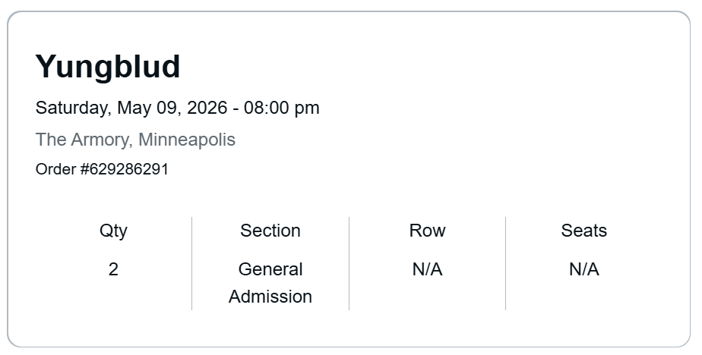Click the year 2026 in the date
The height and width of the screenshot is (355, 702).
tap(207, 108)
